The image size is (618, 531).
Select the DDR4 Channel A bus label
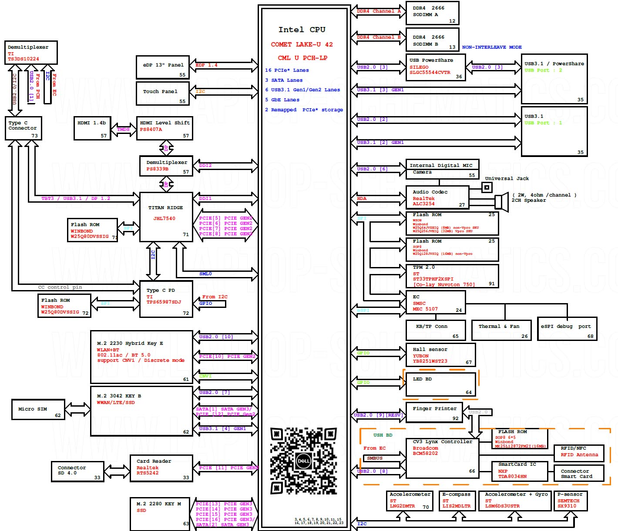pos(379,11)
